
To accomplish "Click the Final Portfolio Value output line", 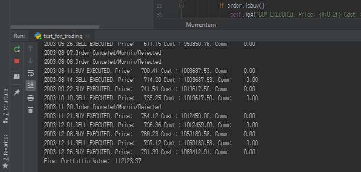I will pyautogui.click(x=92, y=161).
